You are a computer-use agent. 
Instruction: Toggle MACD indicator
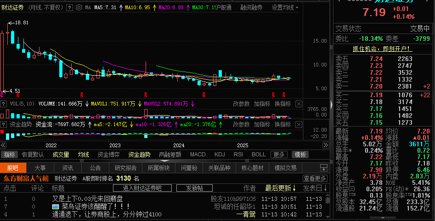pos(198,155)
